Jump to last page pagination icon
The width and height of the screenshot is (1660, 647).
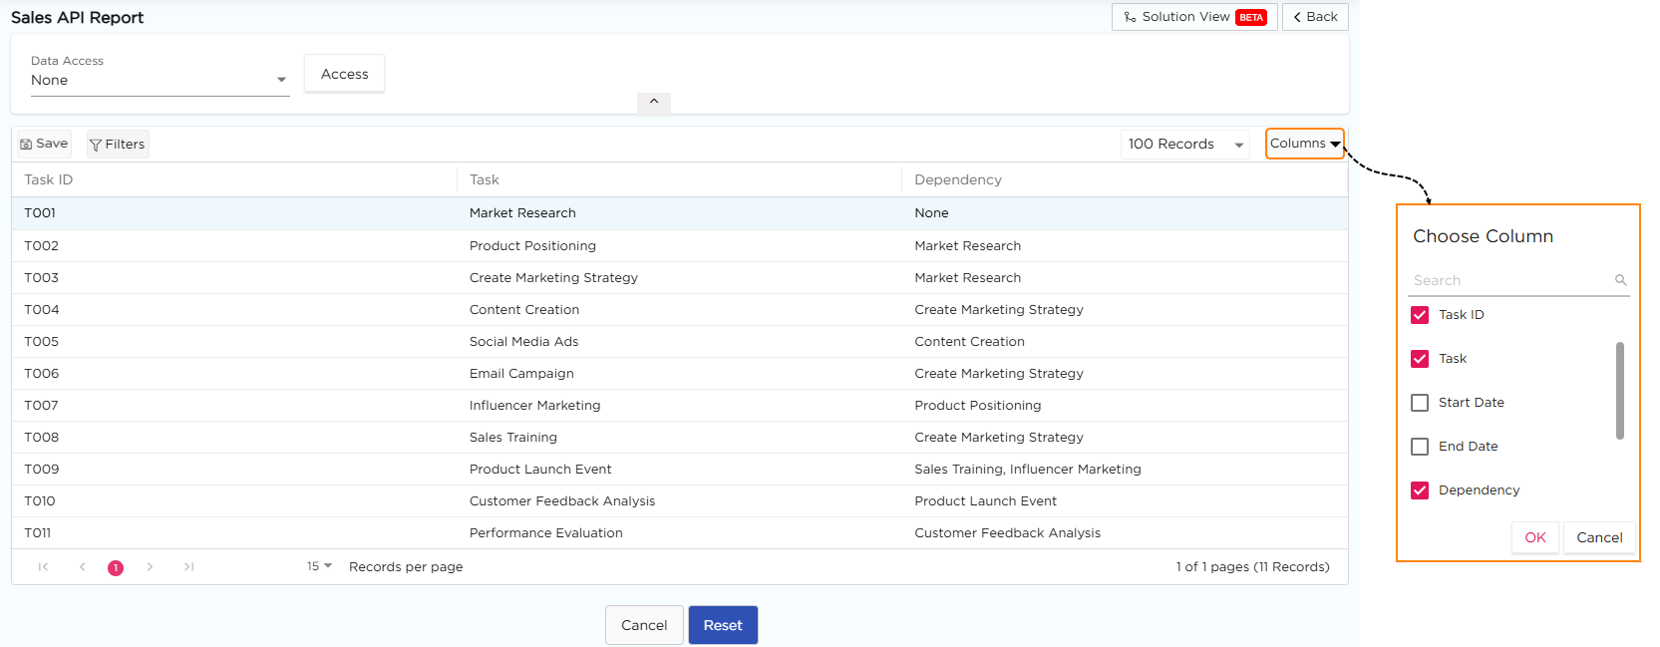(x=188, y=567)
